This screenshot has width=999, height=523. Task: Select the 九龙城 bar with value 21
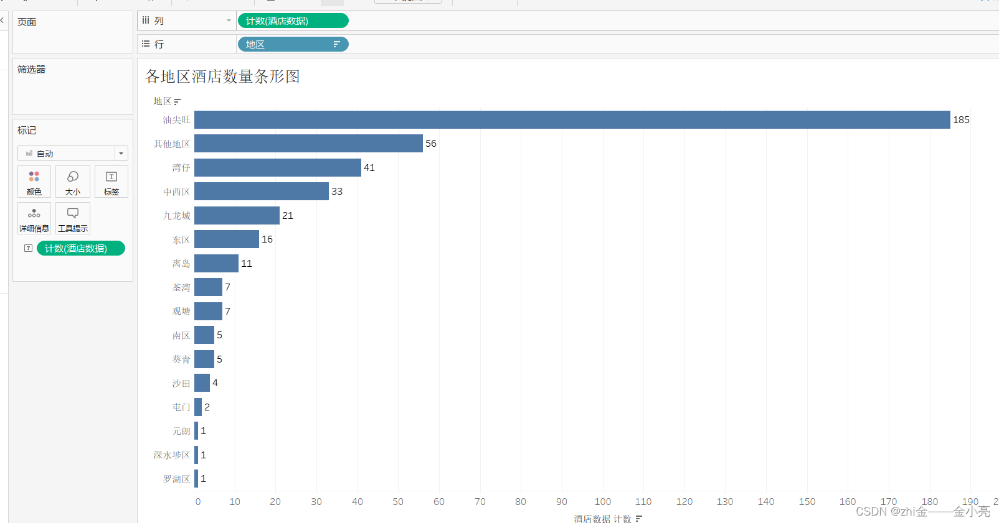click(237, 215)
